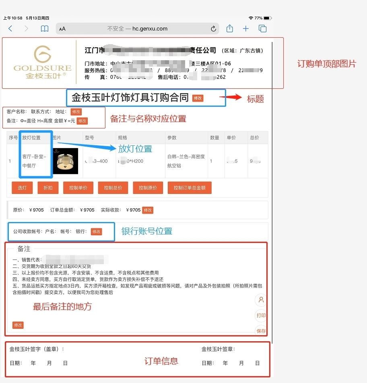Click 修改 next to customer 地址 field
Image resolution: width=367 pixels, height=383 pixels.
(76, 112)
